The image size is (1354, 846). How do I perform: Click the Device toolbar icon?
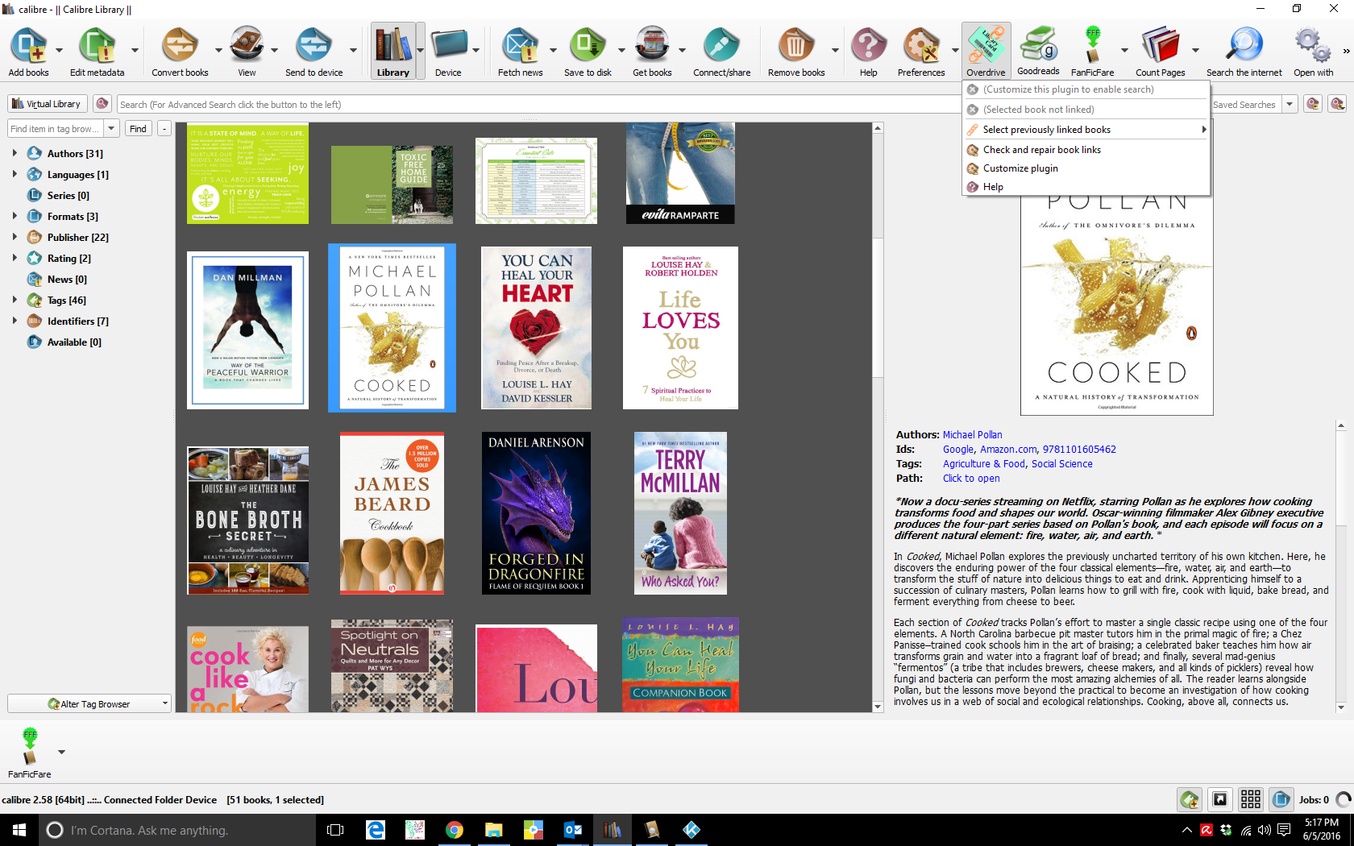click(448, 45)
